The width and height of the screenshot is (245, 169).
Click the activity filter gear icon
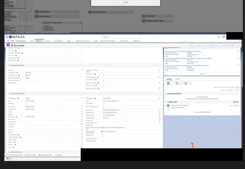coord(237,87)
